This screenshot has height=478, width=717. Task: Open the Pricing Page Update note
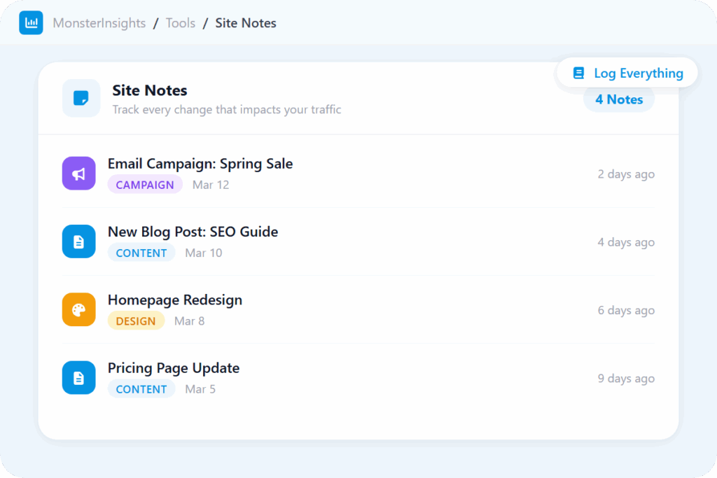tap(174, 368)
